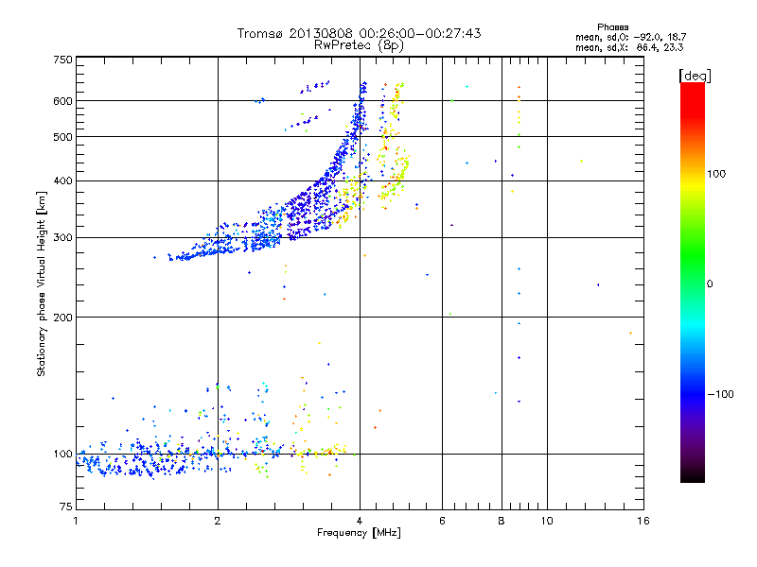Click the phase colorbar gradient
This screenshot has width=757, height=567.
click(693, 282)
